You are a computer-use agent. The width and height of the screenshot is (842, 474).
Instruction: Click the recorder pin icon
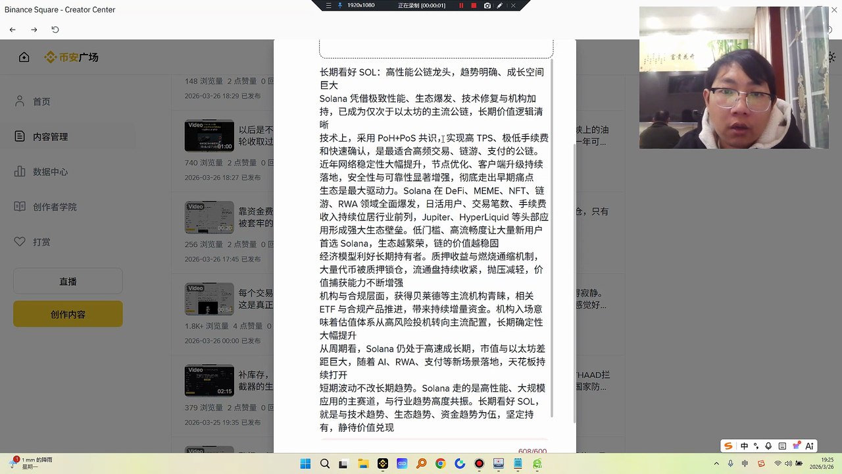[x=339, y=5]
